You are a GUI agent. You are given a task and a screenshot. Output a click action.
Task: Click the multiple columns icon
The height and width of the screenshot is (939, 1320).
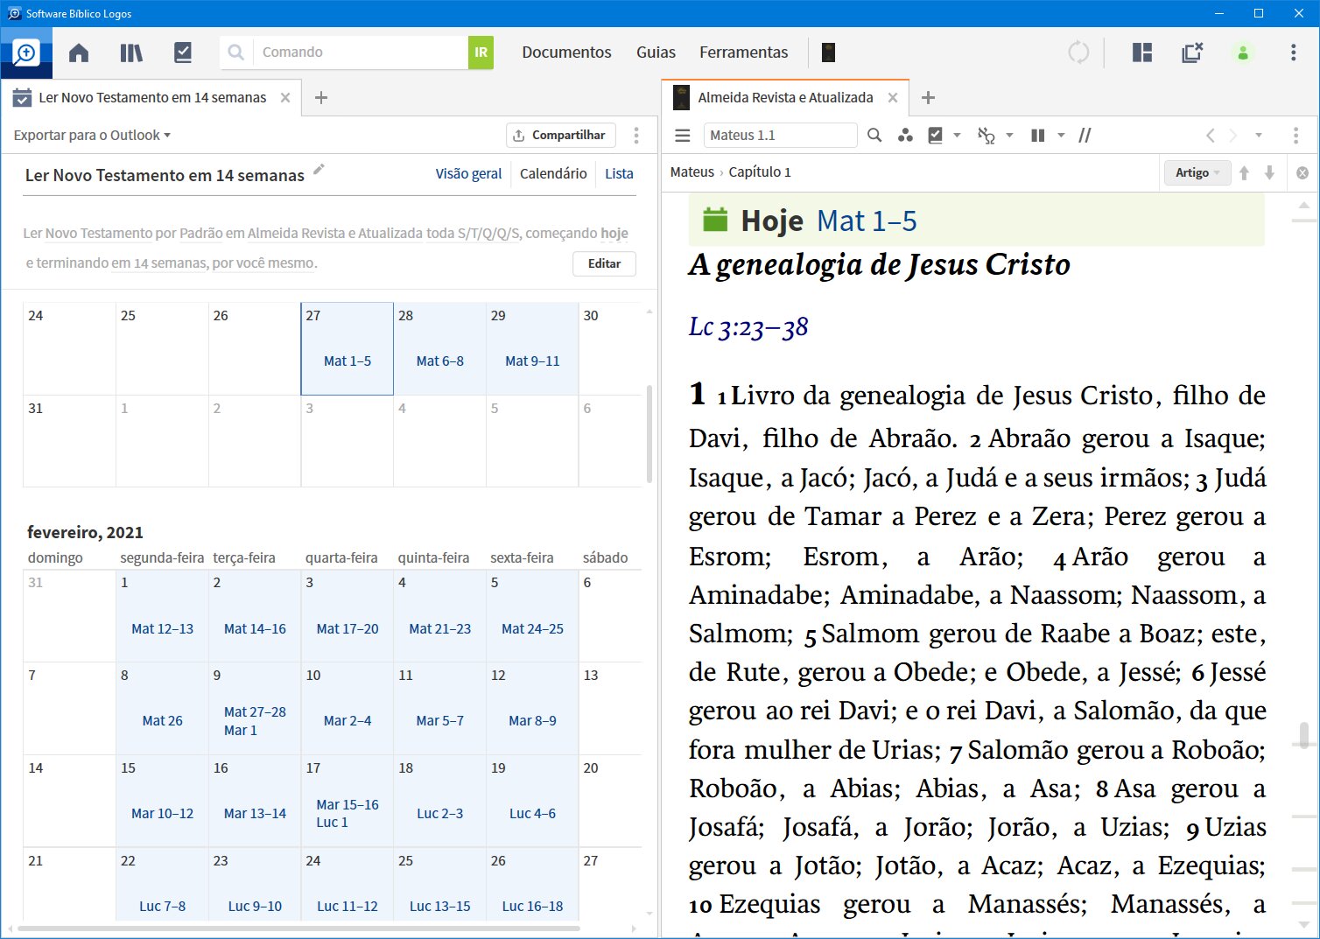point(1038,136)
